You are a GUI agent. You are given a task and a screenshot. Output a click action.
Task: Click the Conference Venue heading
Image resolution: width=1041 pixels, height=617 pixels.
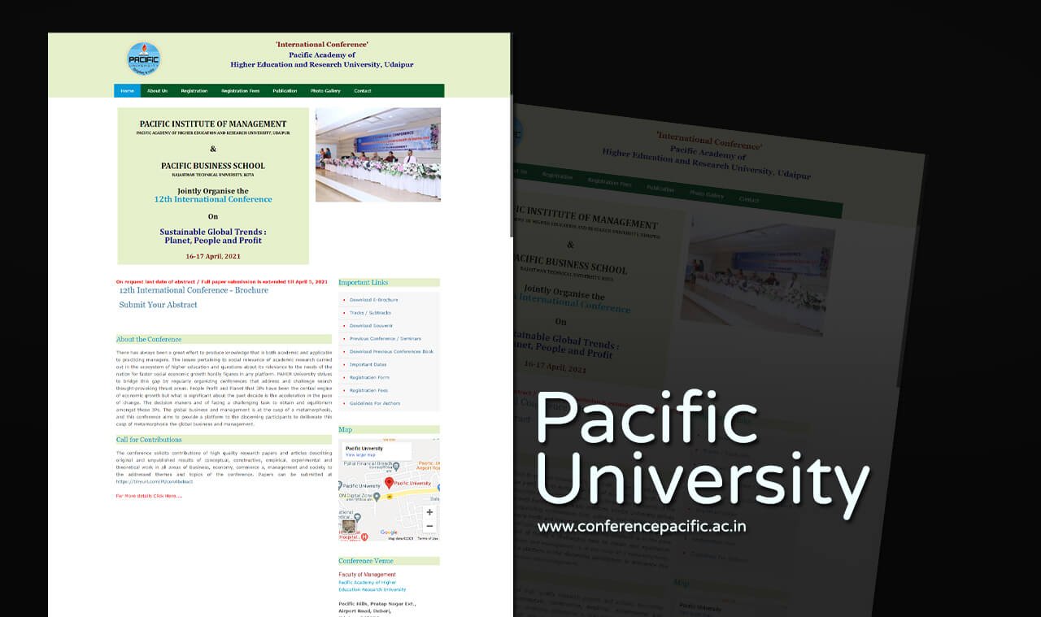tap(366, 561)
